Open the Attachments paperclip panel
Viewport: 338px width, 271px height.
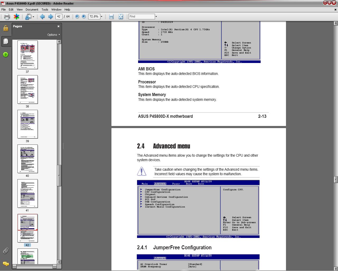(6, 251)
